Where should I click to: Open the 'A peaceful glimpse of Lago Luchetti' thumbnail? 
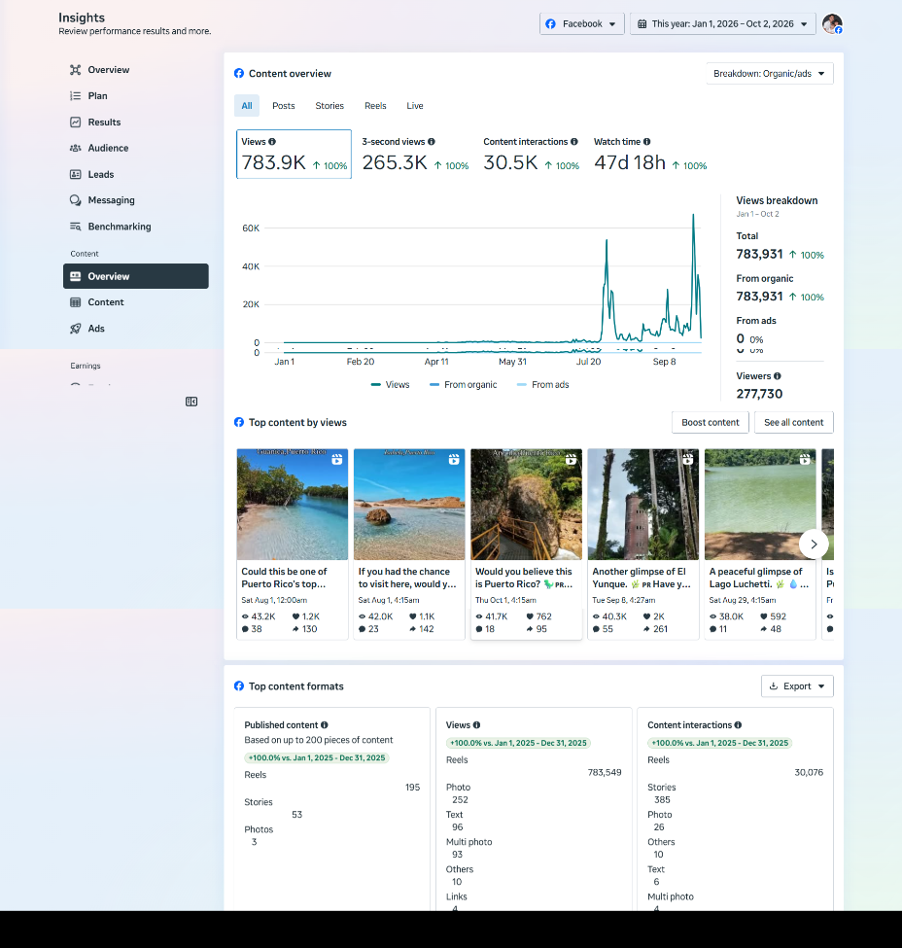click(760, 505)
